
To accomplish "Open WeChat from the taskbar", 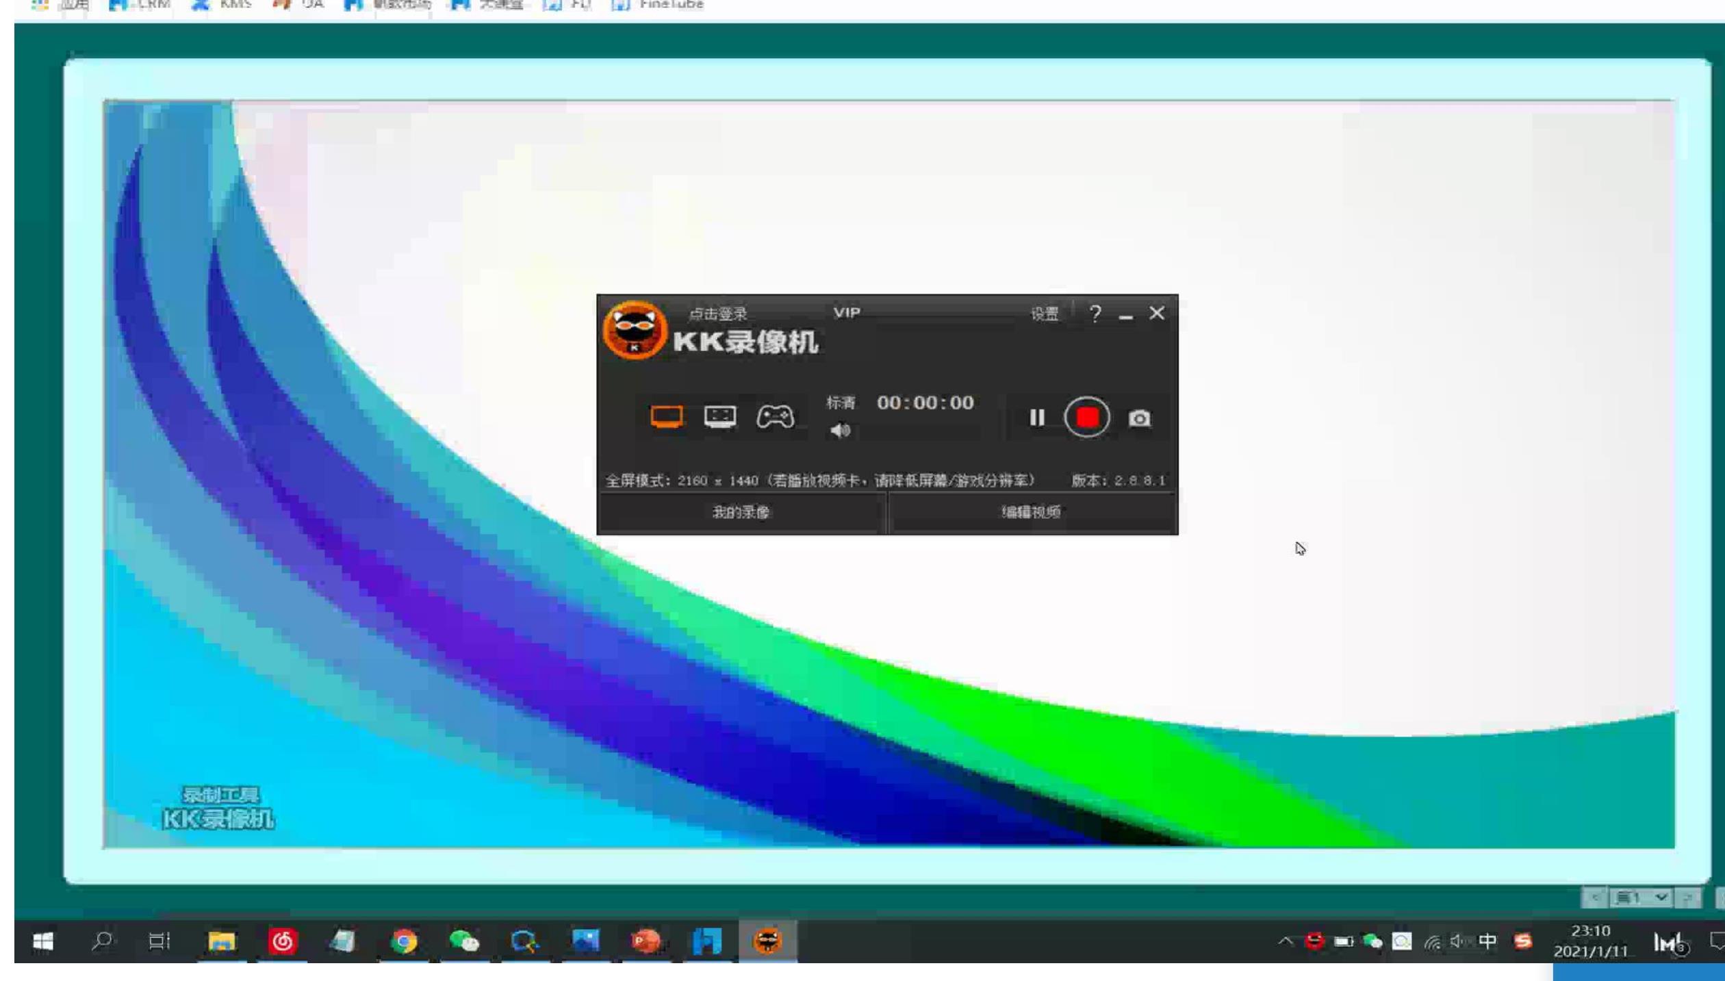I will pos(464,942).
